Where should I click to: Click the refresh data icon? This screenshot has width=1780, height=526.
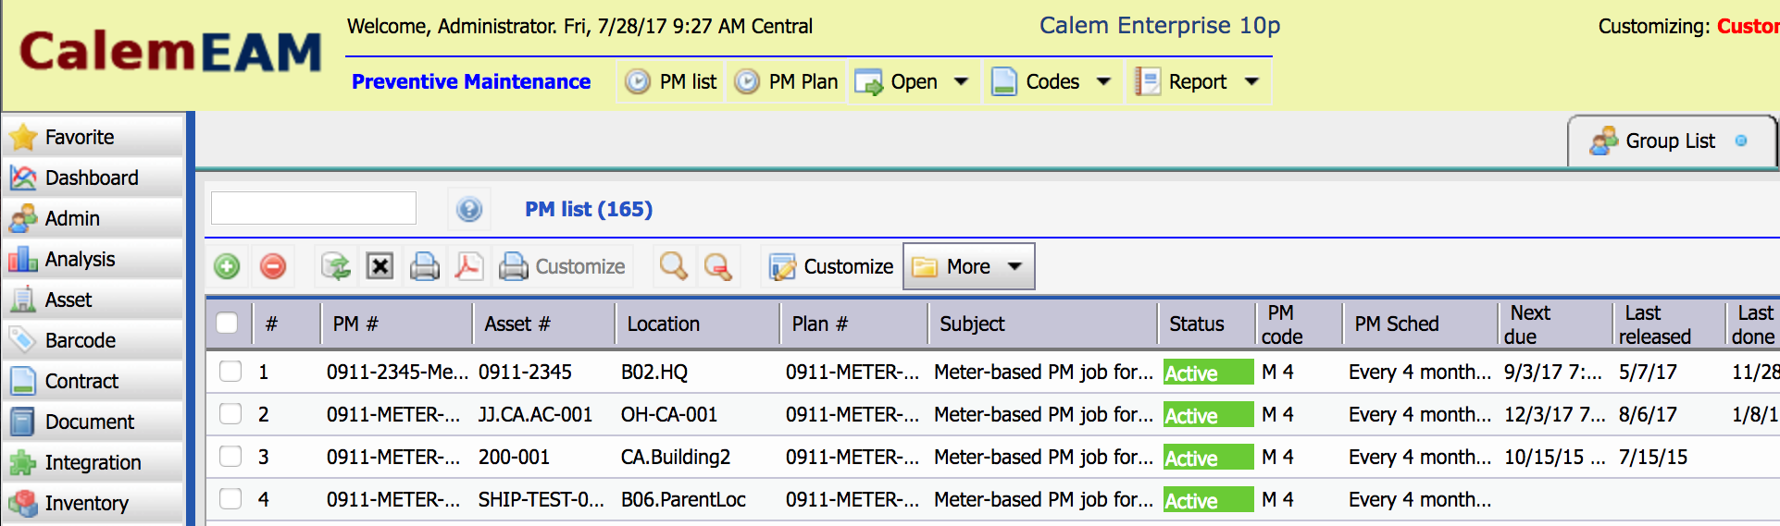pos(335,266)
